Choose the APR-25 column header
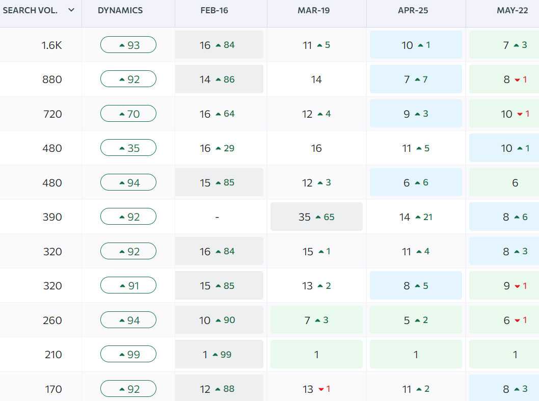This screenshot has width=539, height=401. [413, 10]
